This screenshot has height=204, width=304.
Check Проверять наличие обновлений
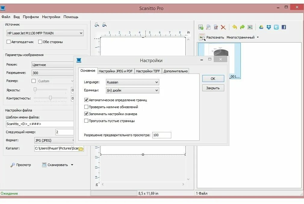[86, 107]
